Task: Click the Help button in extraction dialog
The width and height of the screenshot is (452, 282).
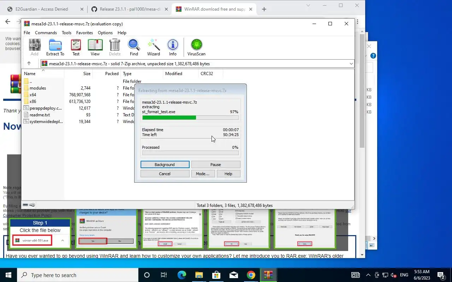Action: point(228,174)
